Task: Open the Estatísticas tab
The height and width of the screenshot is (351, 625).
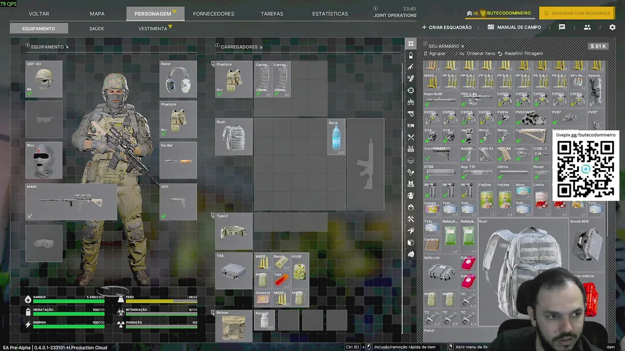Action: coord(330,14)
